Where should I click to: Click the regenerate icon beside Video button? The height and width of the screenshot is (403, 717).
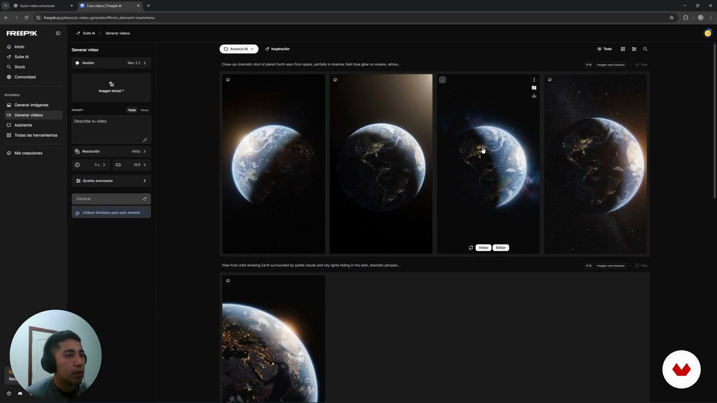point(471,247)
